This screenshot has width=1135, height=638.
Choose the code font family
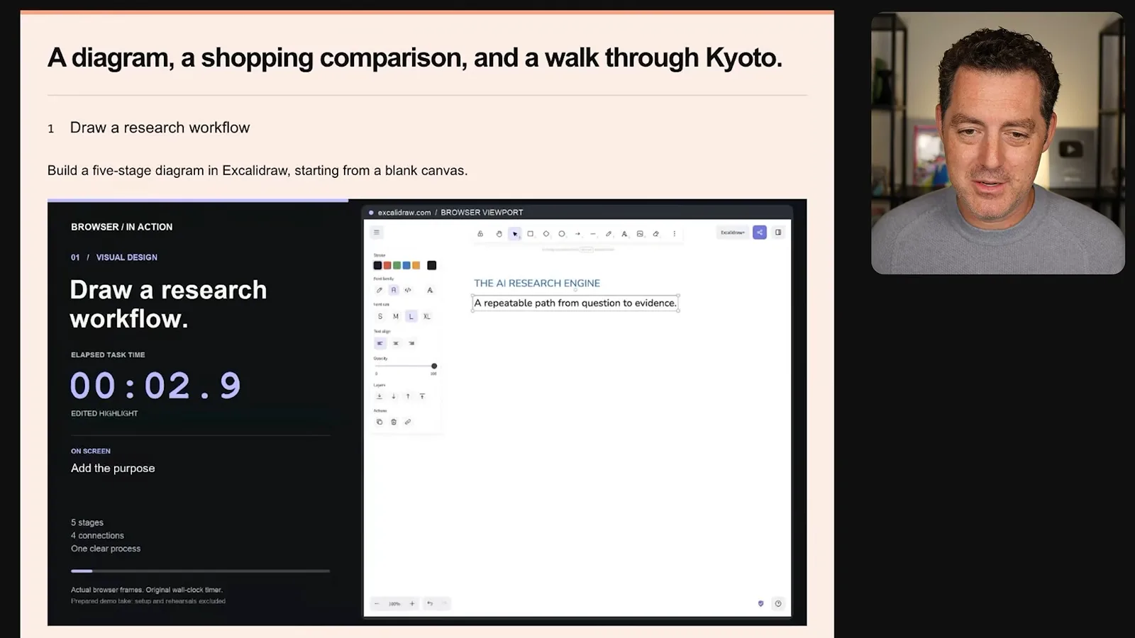tap(408, 290)
